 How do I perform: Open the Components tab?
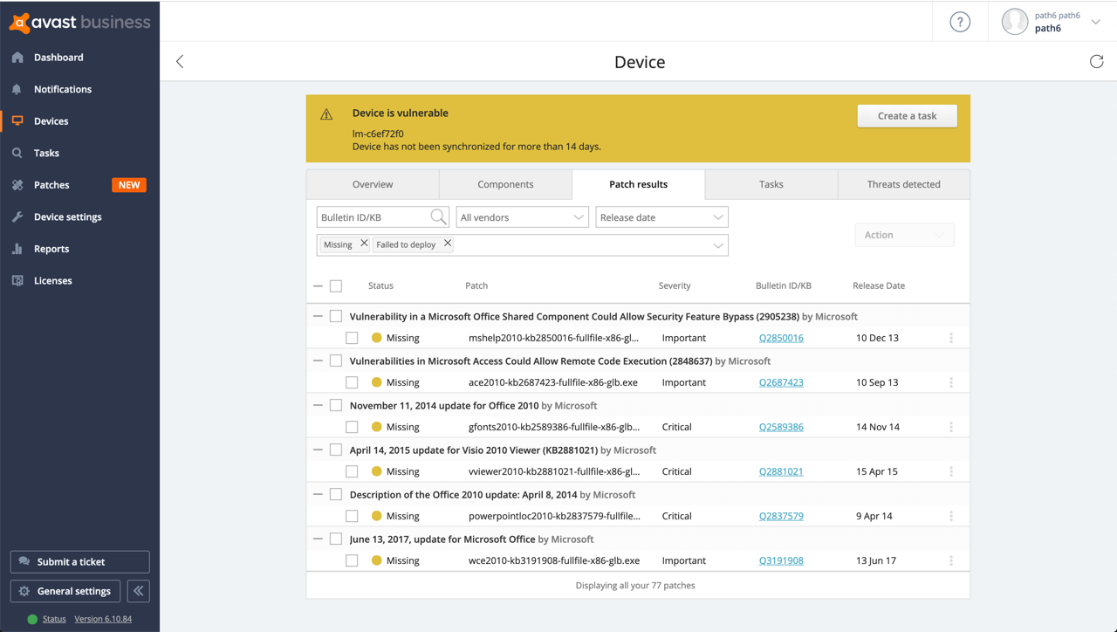click(505, 184)
